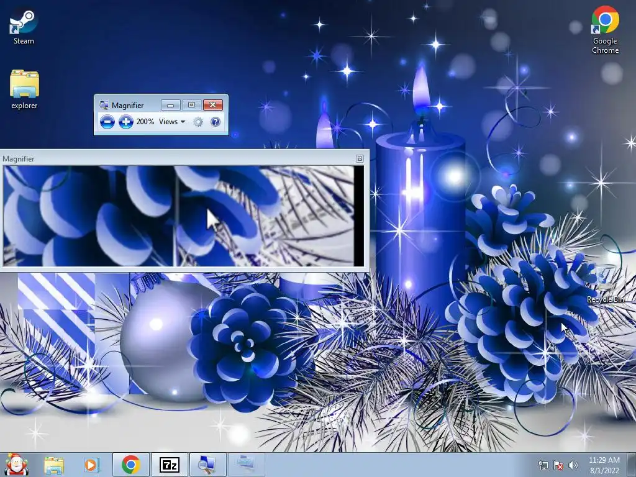Click the docked Magnifier pane title
The width and height of the screenshot is (636, 477).
pyautogui.click(x=18, y=159)
